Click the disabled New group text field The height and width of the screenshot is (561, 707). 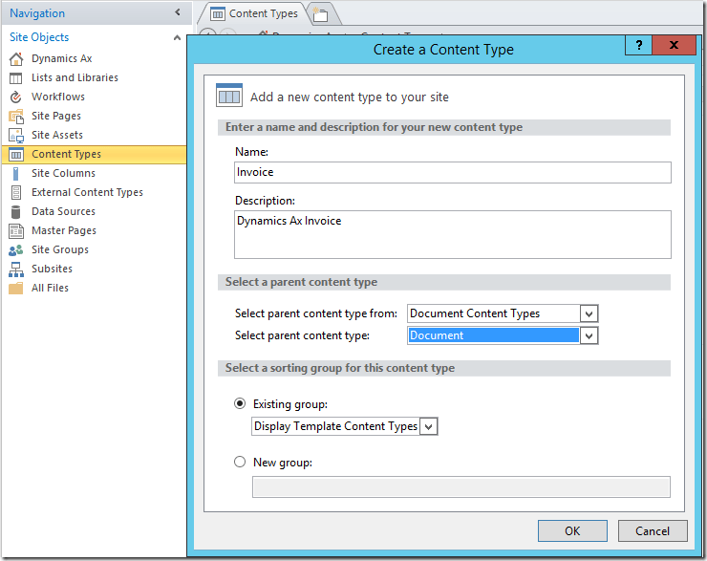coord(461,487)
